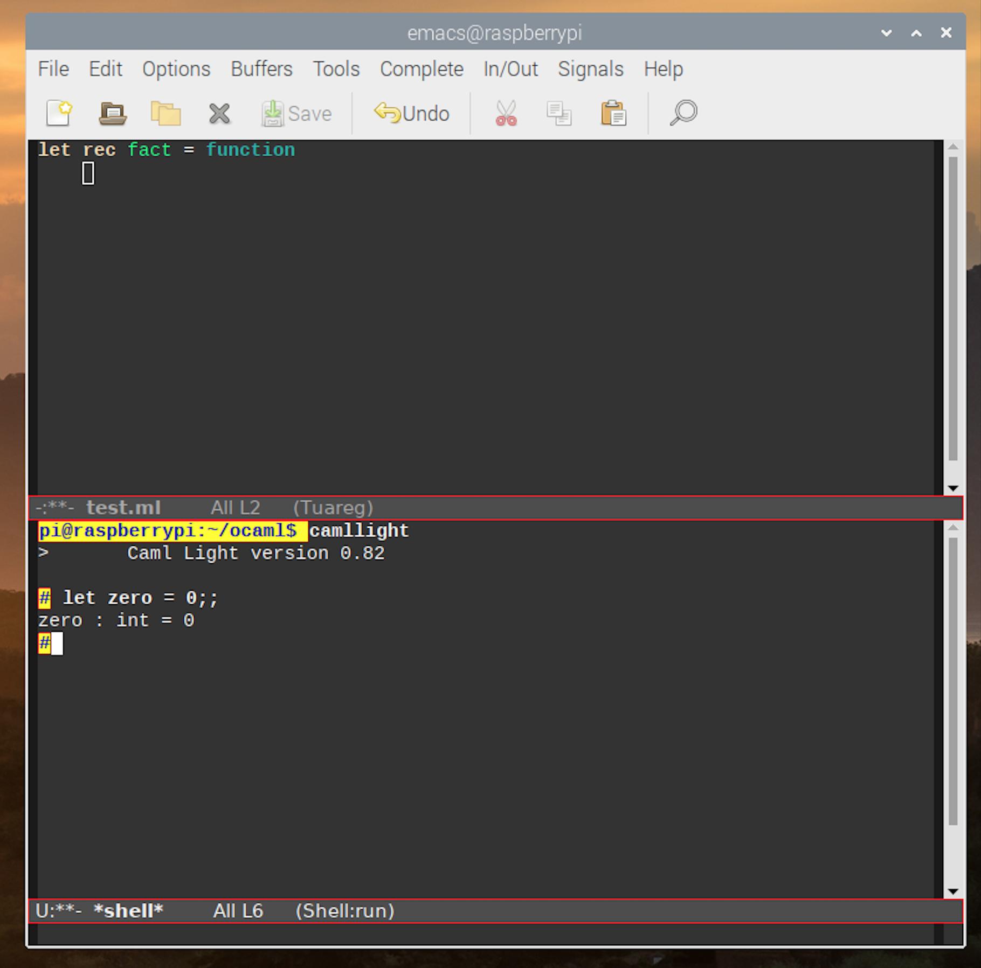Open the Signals menu

[x=591, y=69]
